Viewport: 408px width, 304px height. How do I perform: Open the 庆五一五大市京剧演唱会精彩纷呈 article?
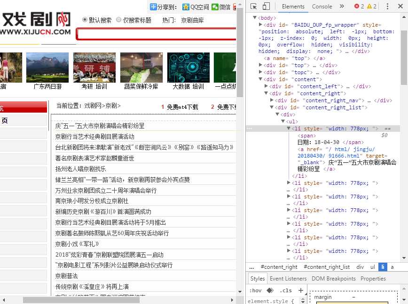pos(100,126)
